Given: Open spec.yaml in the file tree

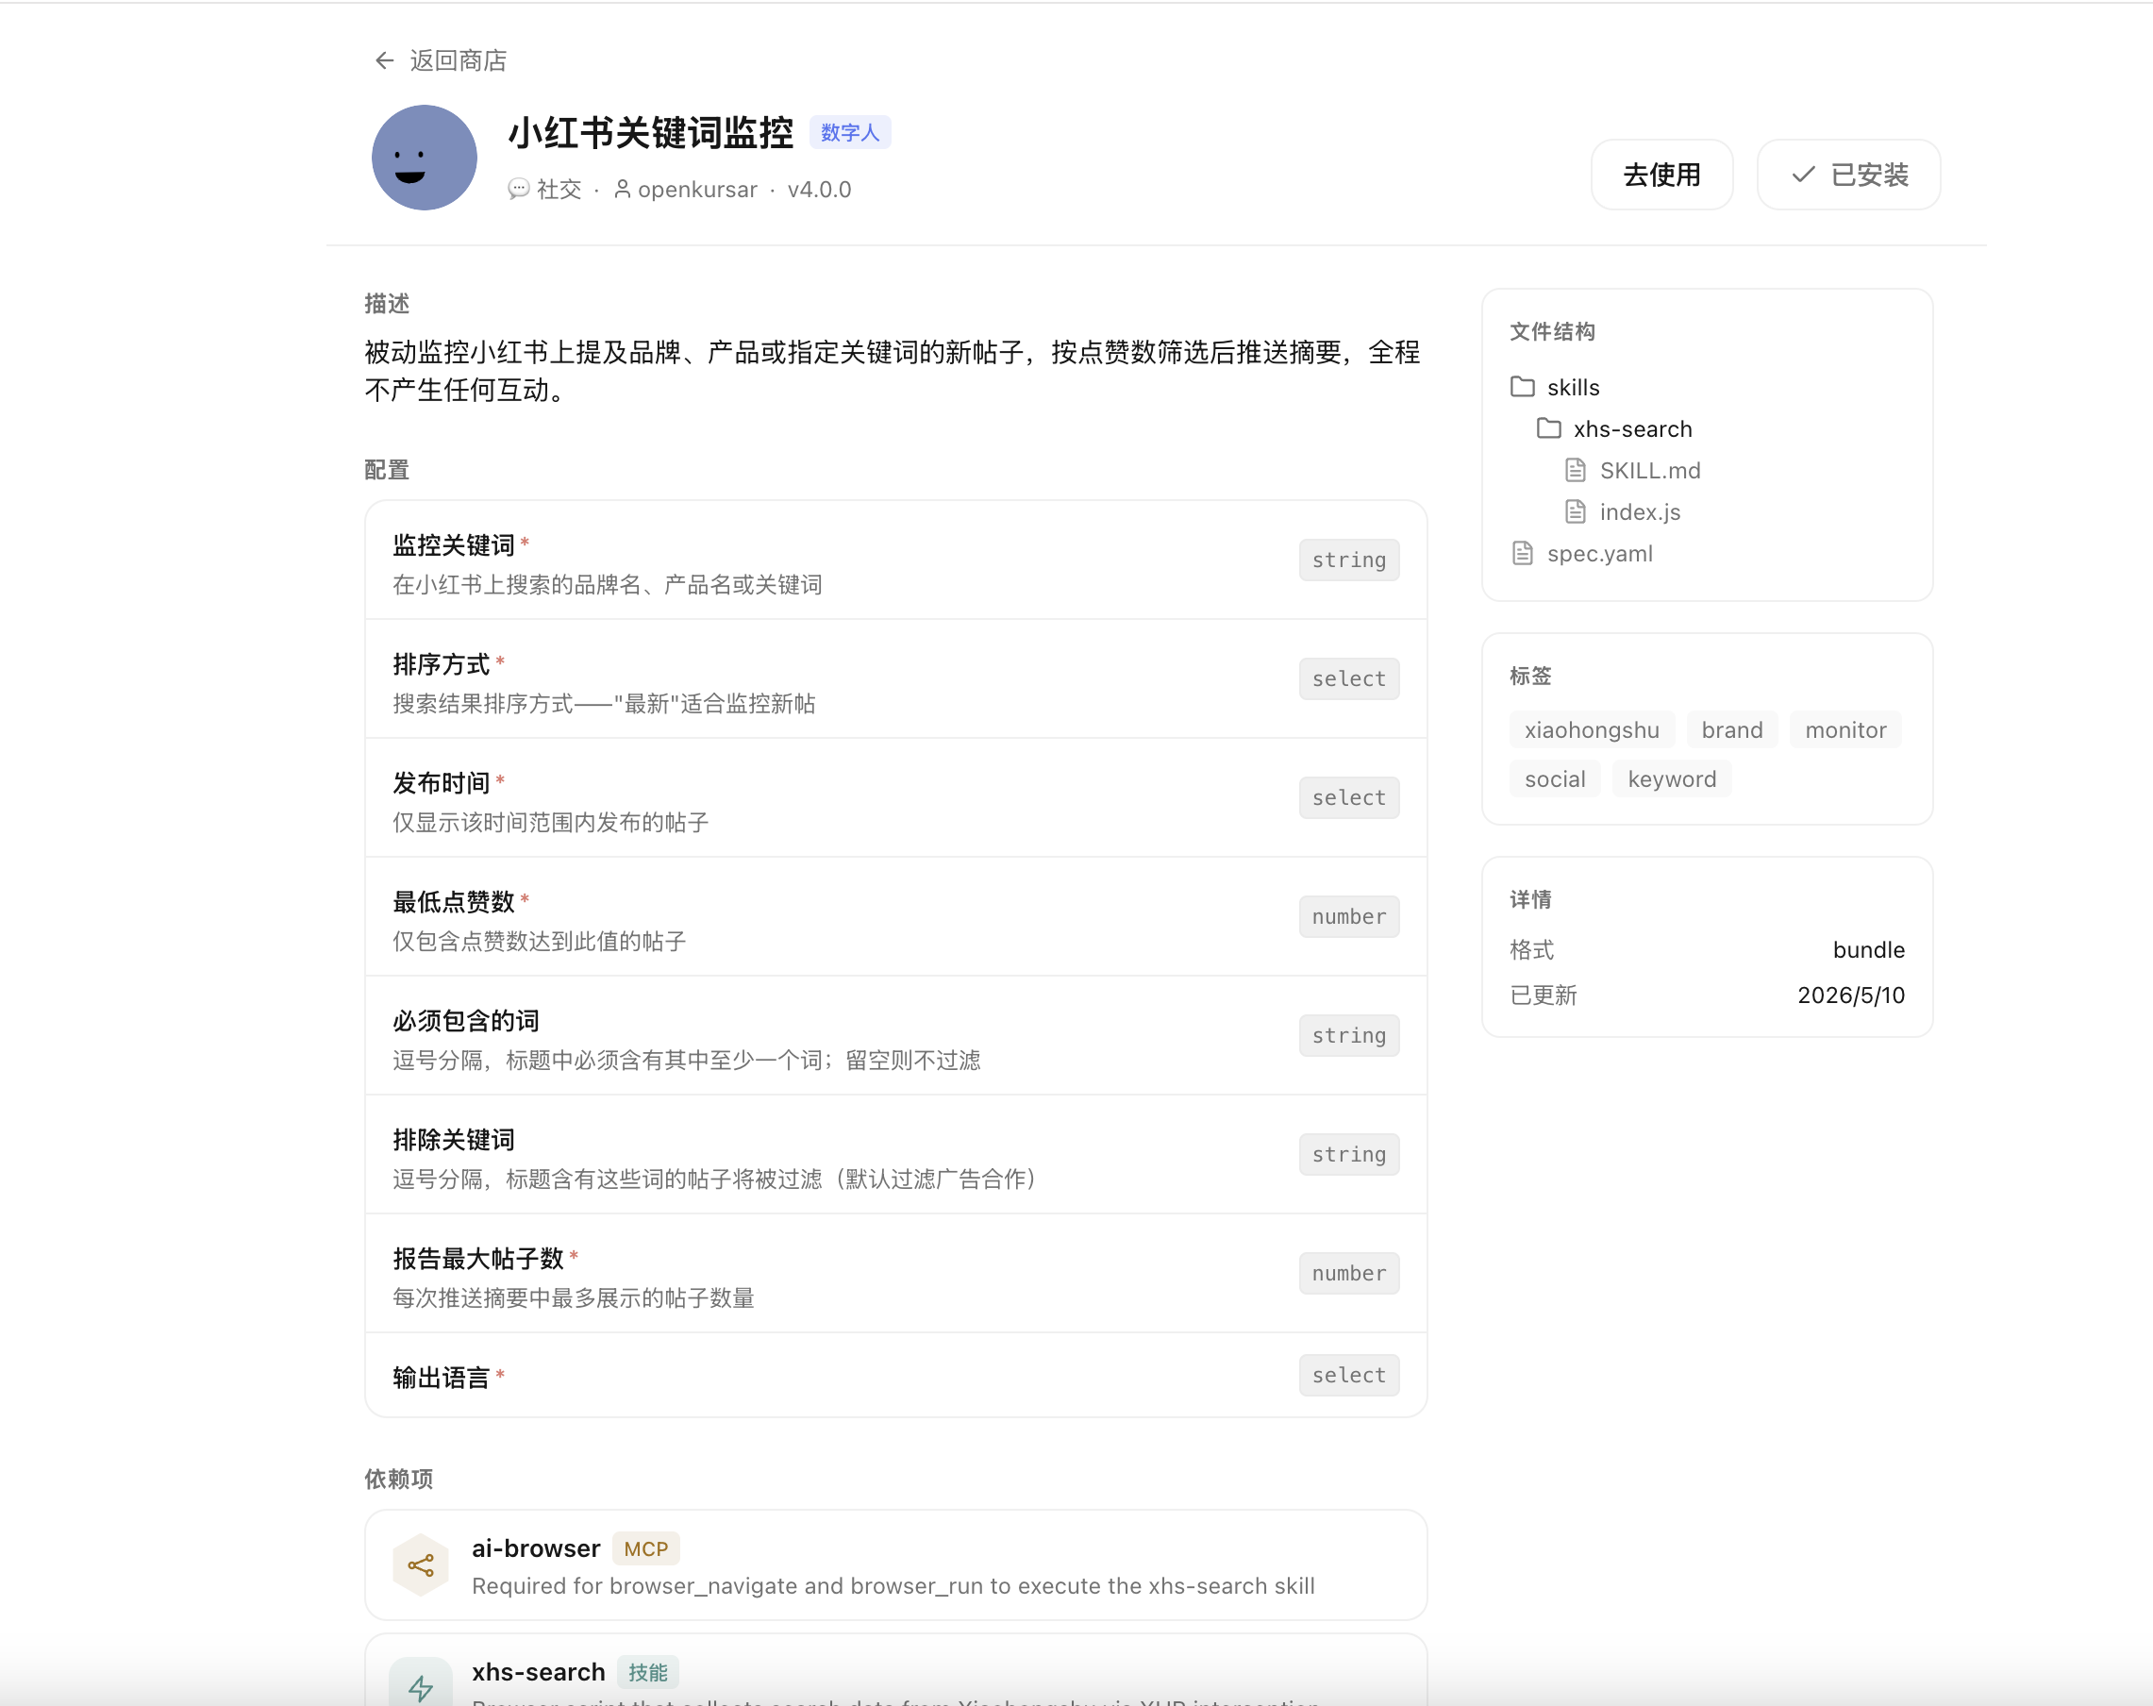Looking at the screenshot, I should [x=1600, y=553].
